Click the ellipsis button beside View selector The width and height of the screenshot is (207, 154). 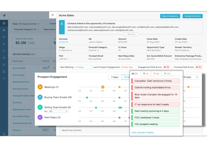(43, 24)
